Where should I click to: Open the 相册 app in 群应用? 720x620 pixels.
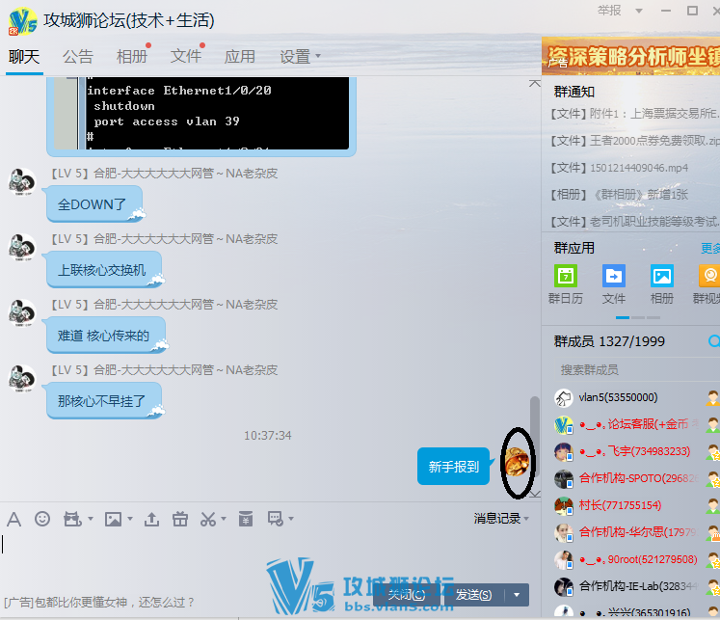[662, 276]
